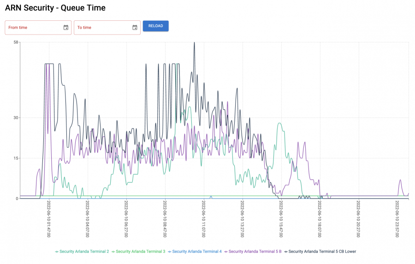Click the Terminal 3 legend line marker icon
The image size is (415, 264).
(x=113, y=252)
